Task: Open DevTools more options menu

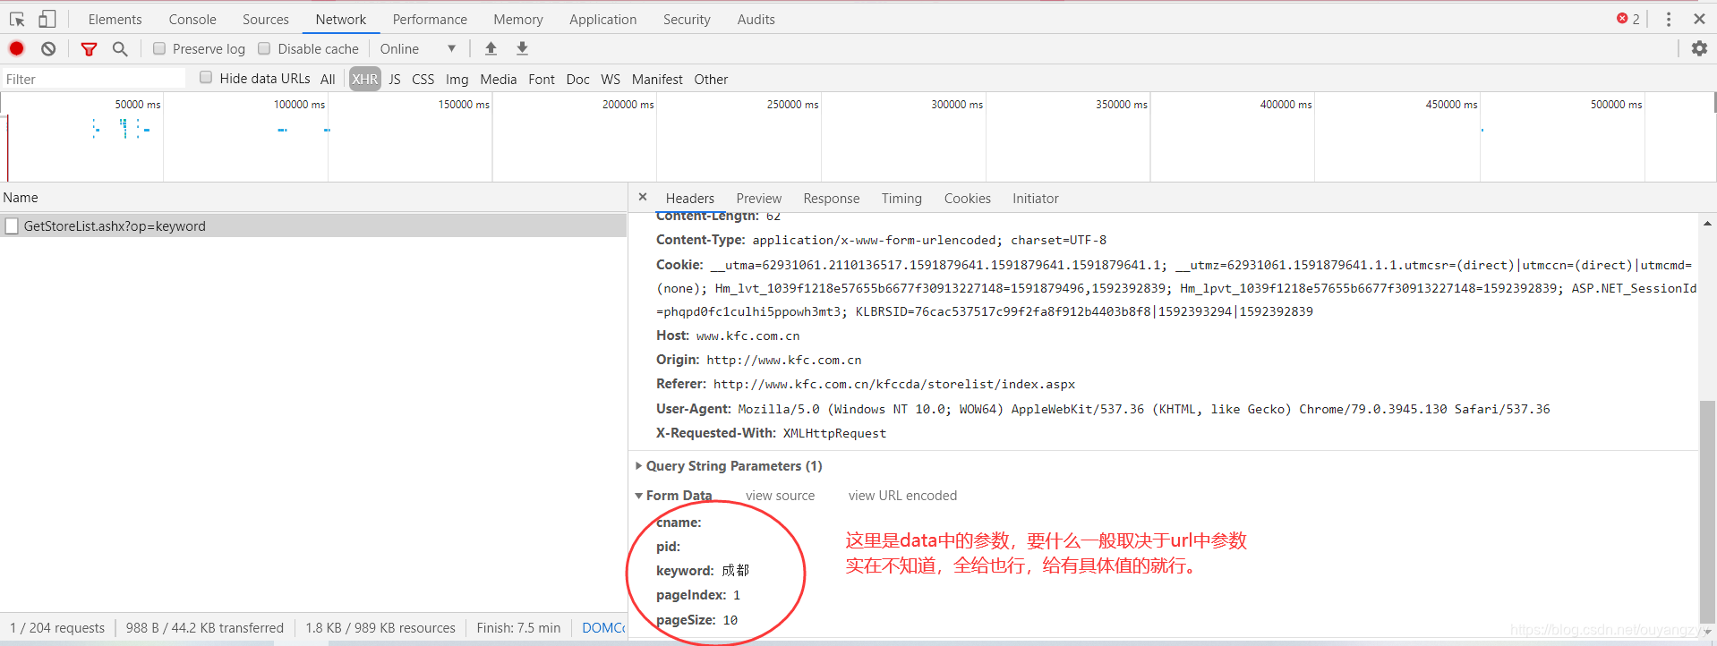Action: [x=1669, y=19]
